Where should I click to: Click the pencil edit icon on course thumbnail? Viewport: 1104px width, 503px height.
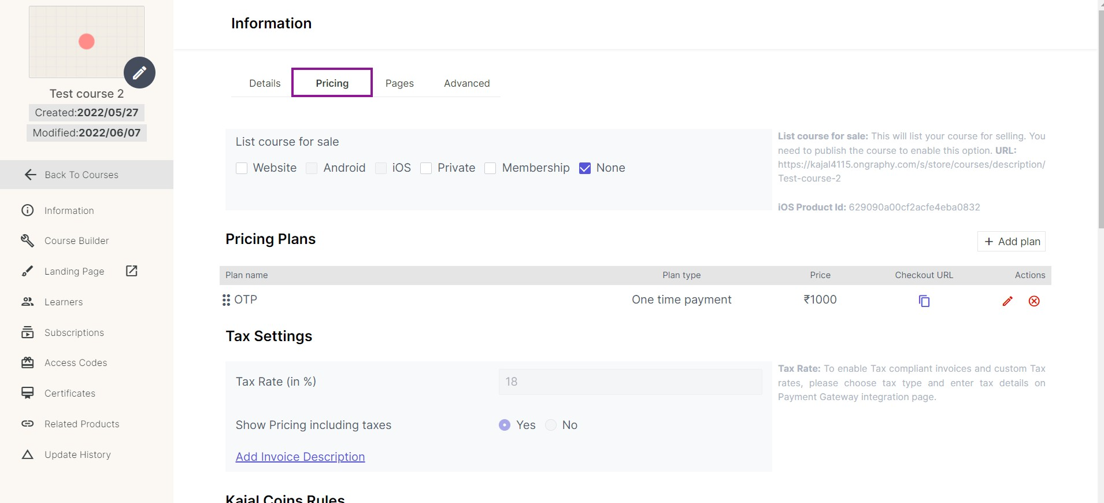(x=139, y=73)
